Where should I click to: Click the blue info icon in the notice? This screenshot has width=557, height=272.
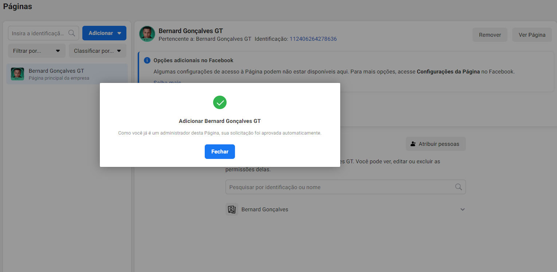pos(147,60)
